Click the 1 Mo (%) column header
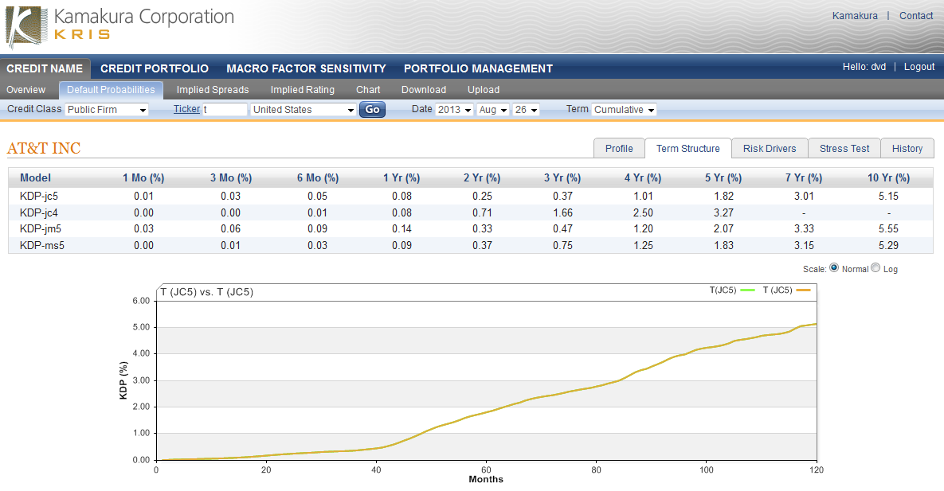The height and width of the screenshot is (491, 944). point(143,178)
